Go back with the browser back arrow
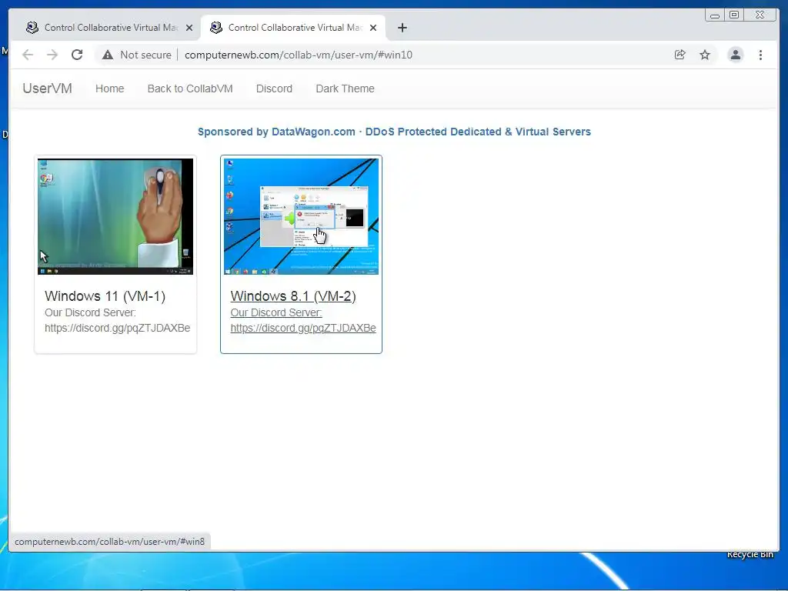Viewport: 788px width, 591px height. pyautogui.click(x=28, y=55)
